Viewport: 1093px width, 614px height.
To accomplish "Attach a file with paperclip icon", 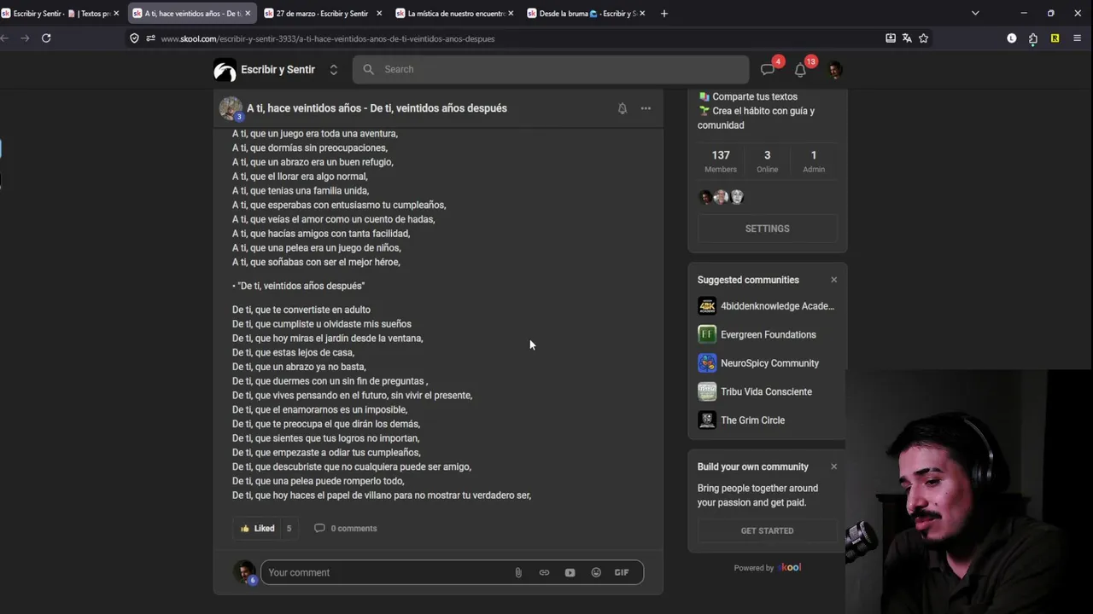I will click(517, 572).
